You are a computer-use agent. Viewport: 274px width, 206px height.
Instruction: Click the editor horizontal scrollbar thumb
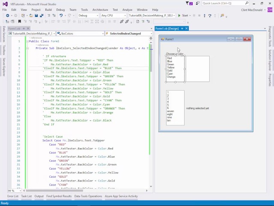pyautogui.click(x=54, y=191)
